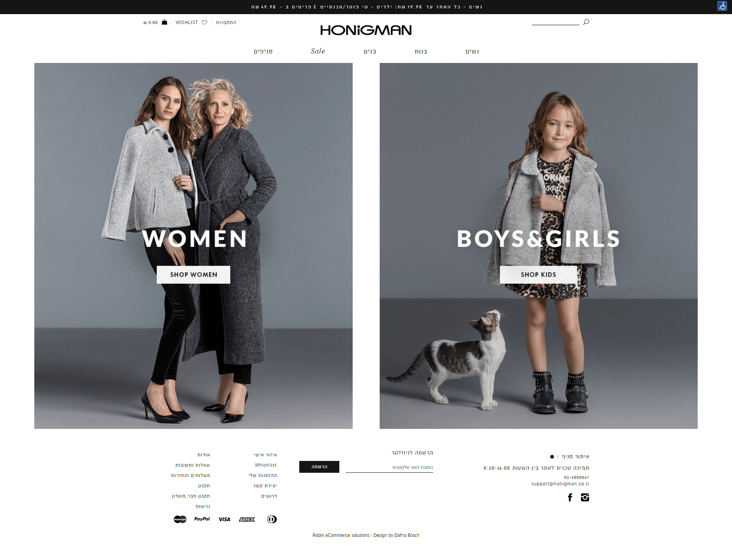Expand the branch locator arrow

tap(558, 457)
